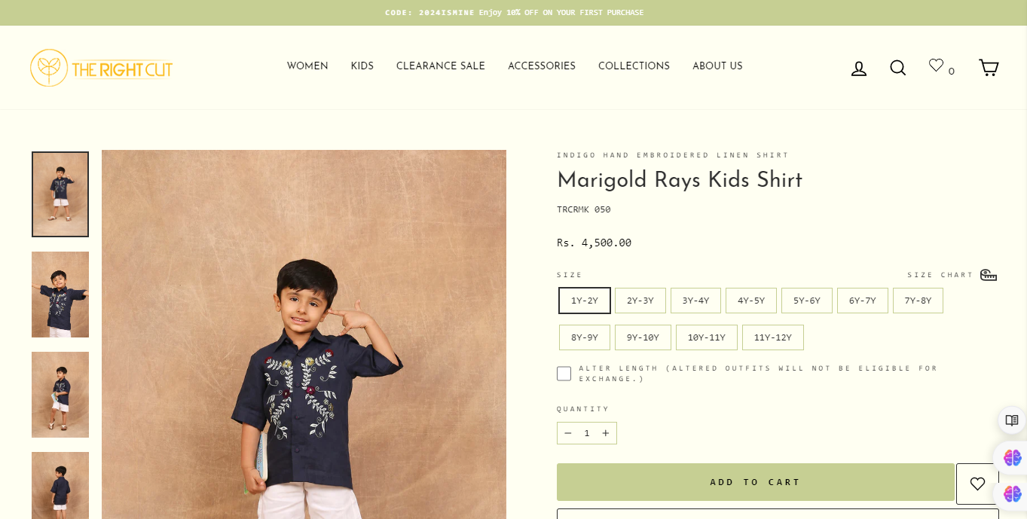
Task: Click the reader book floating icon
Action: [x=1012, y=420]
